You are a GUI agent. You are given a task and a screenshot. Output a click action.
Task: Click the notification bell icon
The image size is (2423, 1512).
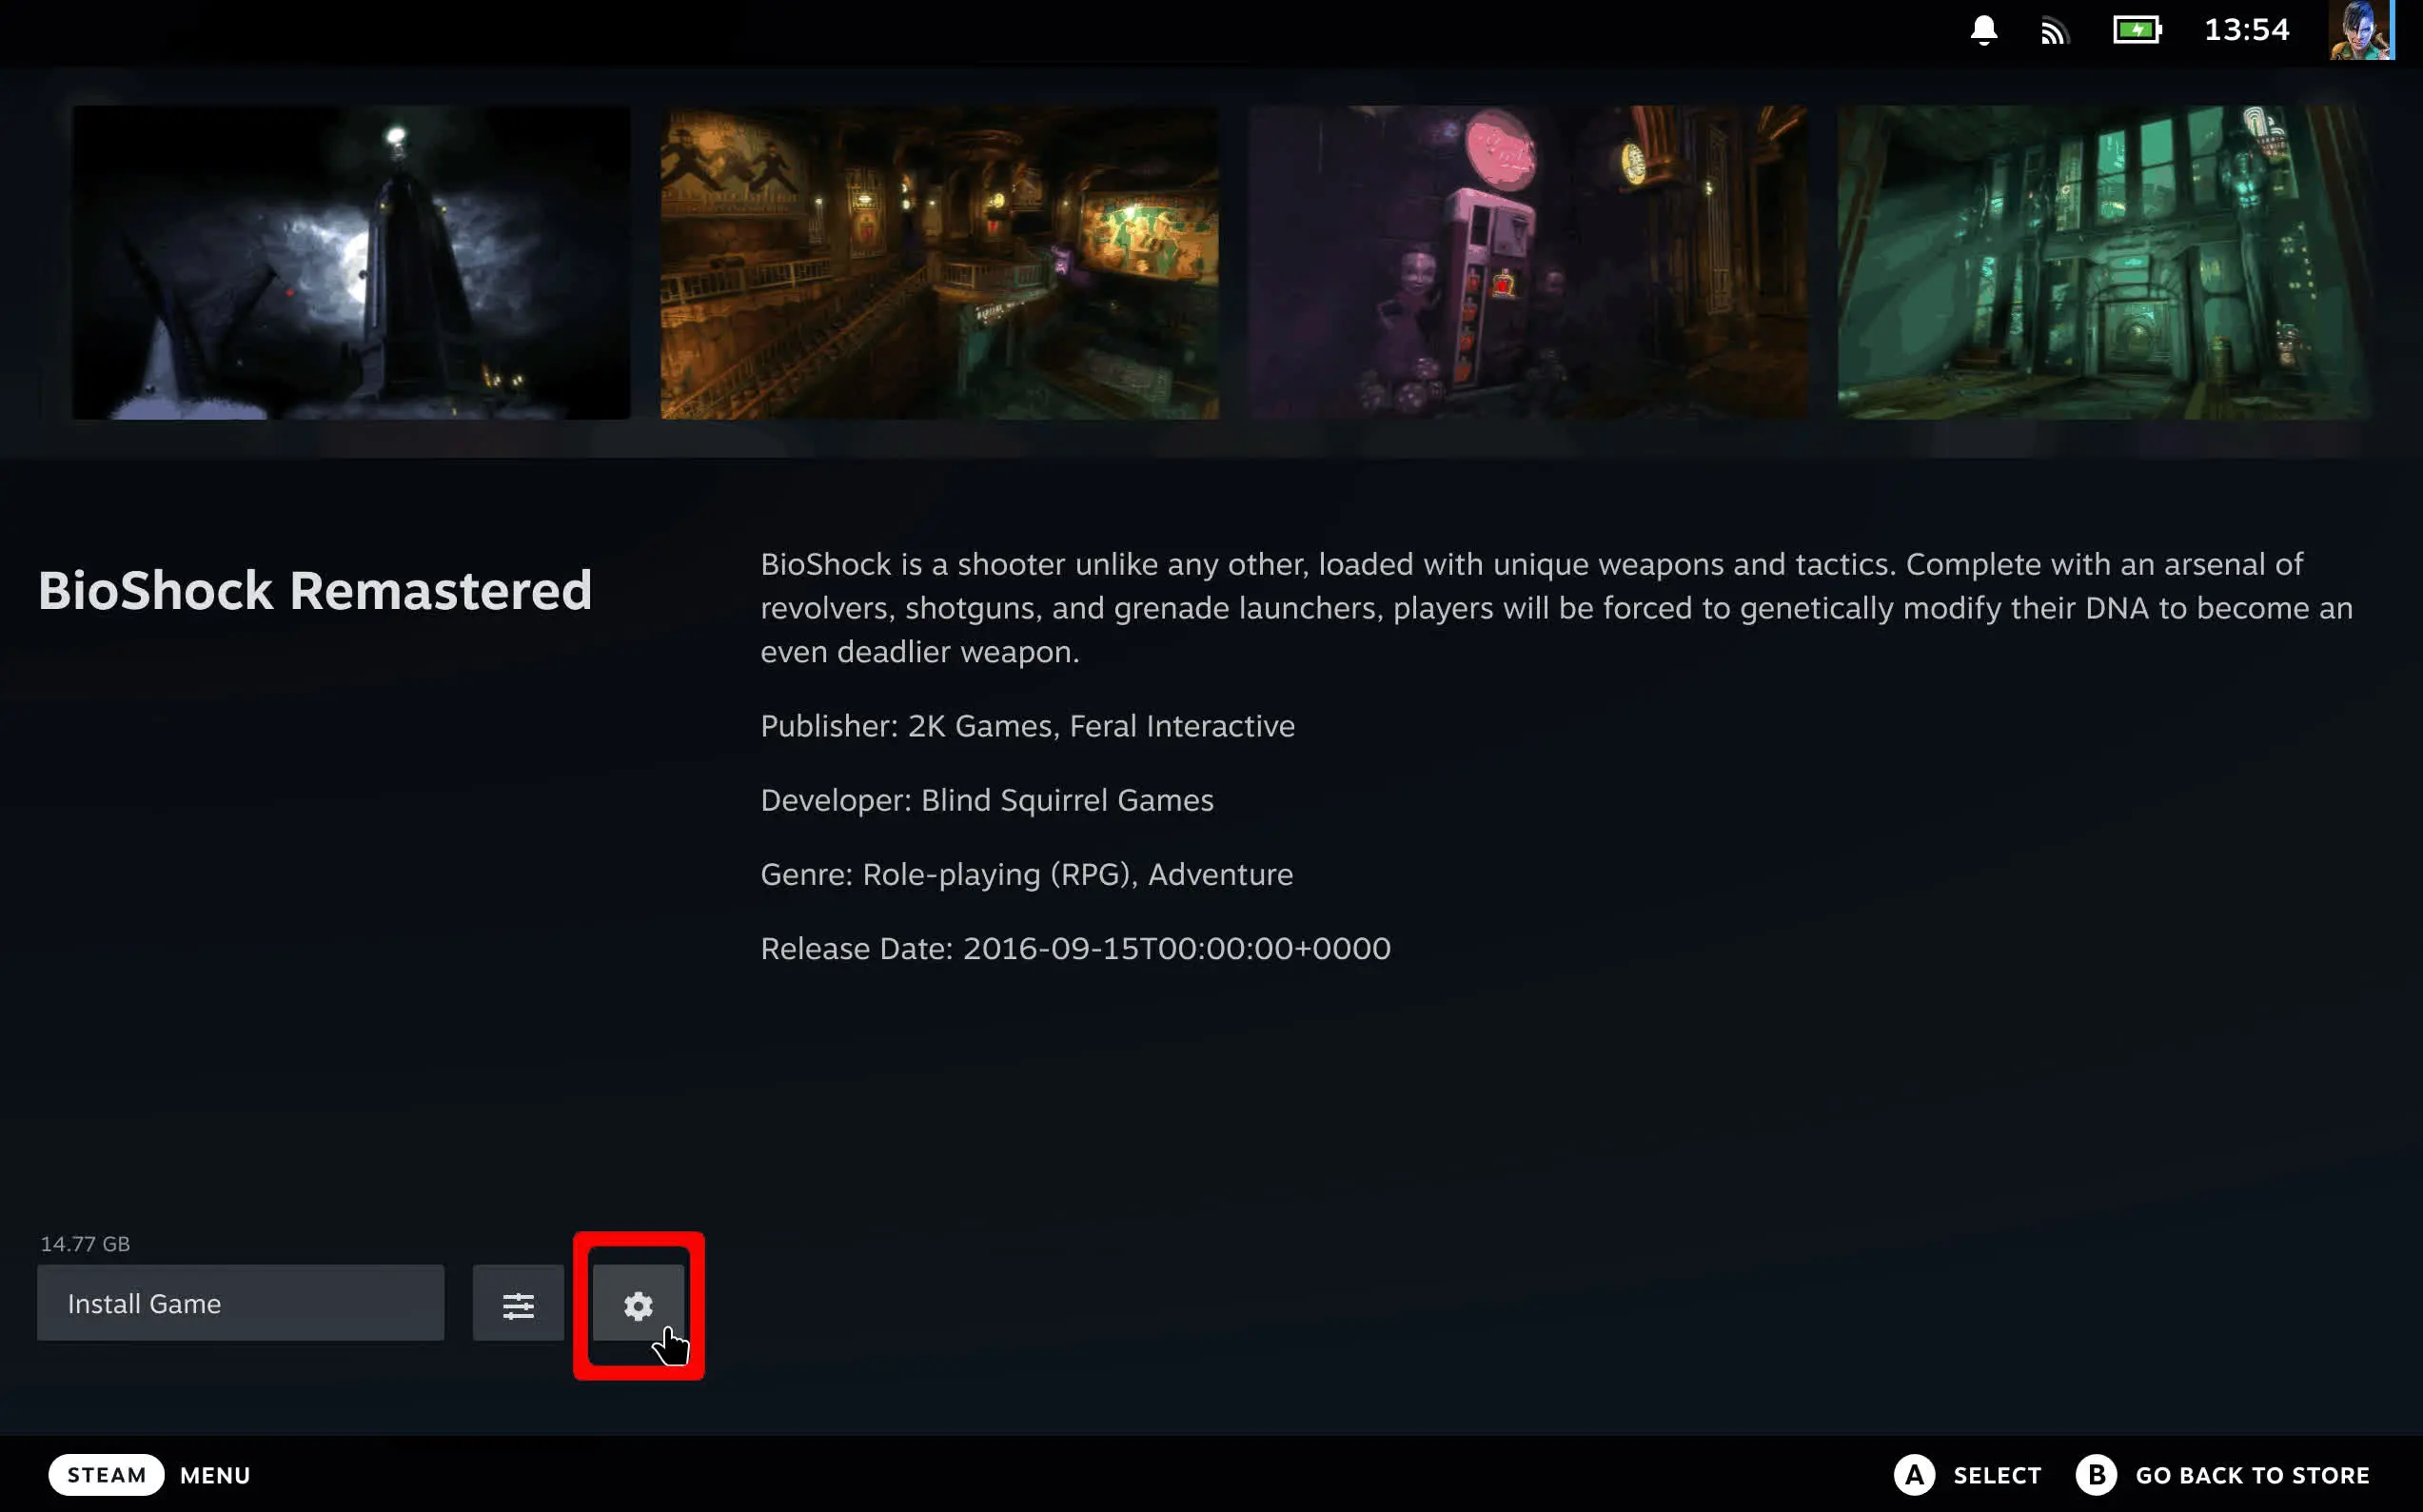pos(1984,30)
